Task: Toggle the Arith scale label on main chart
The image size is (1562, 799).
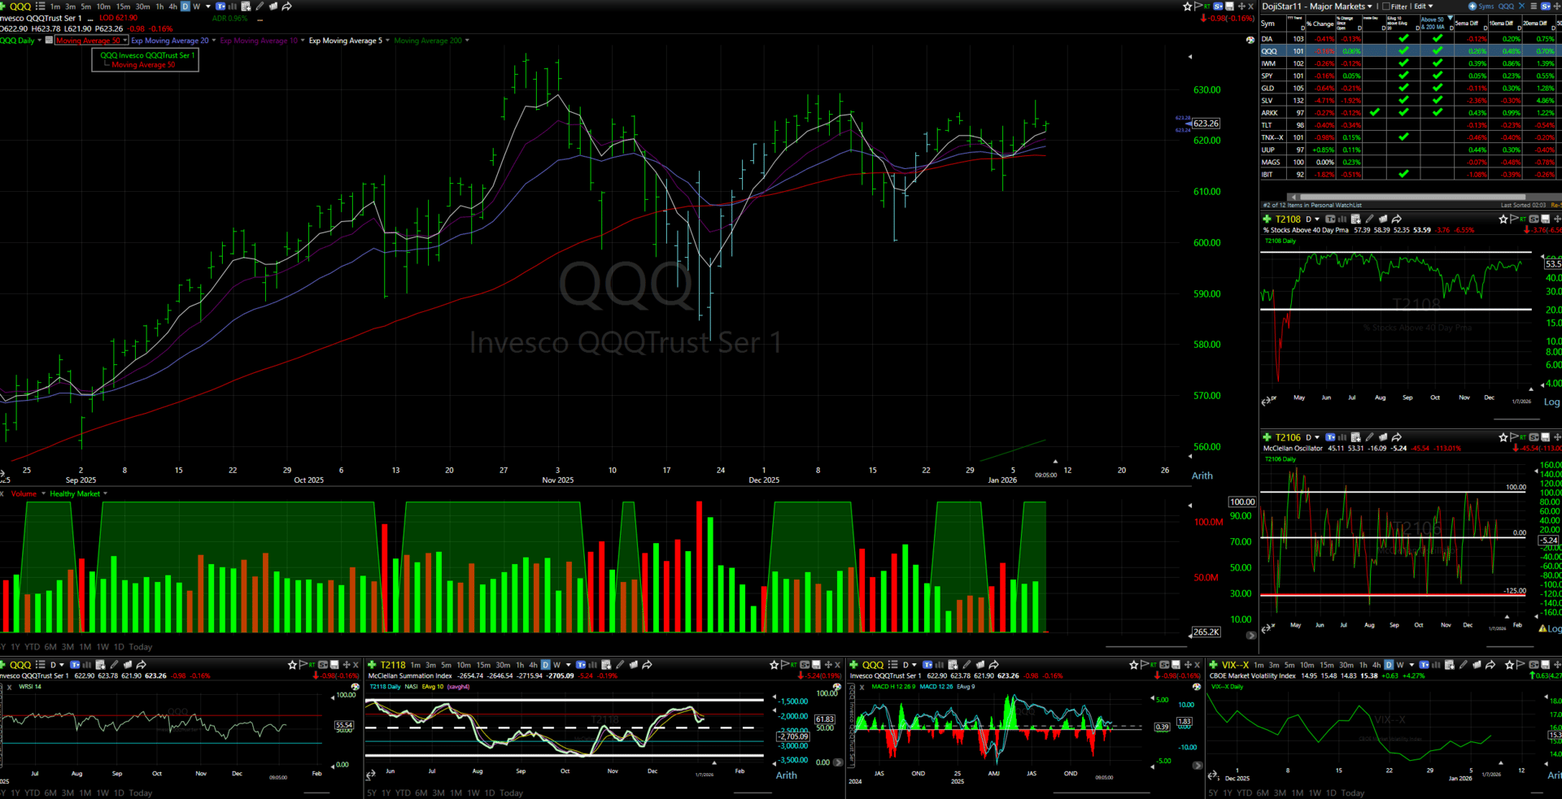Action: tap(1202, 476)
